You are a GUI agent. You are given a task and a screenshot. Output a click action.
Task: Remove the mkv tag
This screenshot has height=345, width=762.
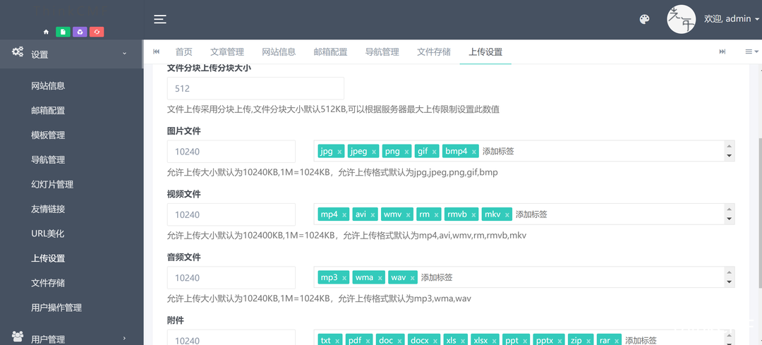[x=507, y=214]
